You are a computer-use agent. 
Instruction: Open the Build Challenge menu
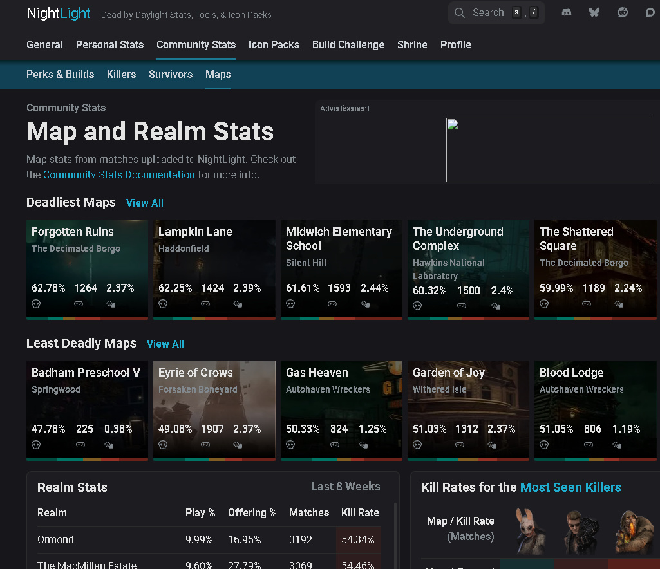348,44
